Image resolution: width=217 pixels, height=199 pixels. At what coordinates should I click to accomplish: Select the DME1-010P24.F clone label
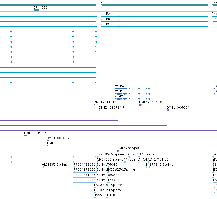(x=111, y=108)
